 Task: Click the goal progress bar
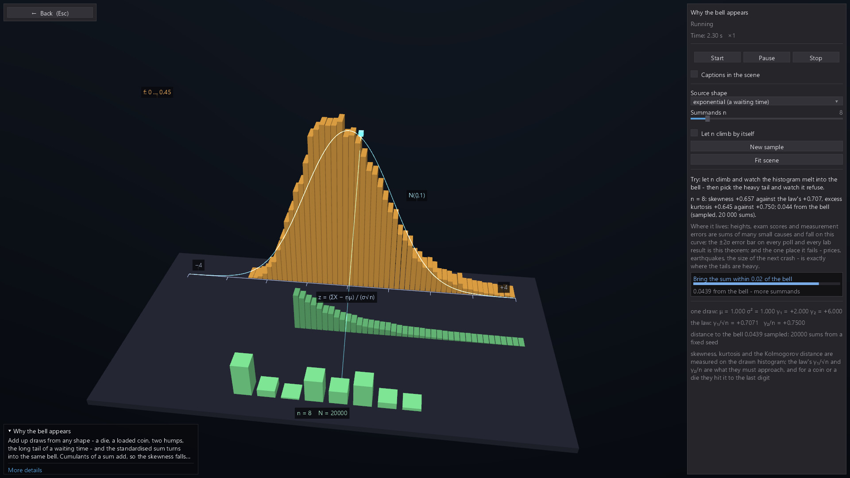click(x=766, y=284)
